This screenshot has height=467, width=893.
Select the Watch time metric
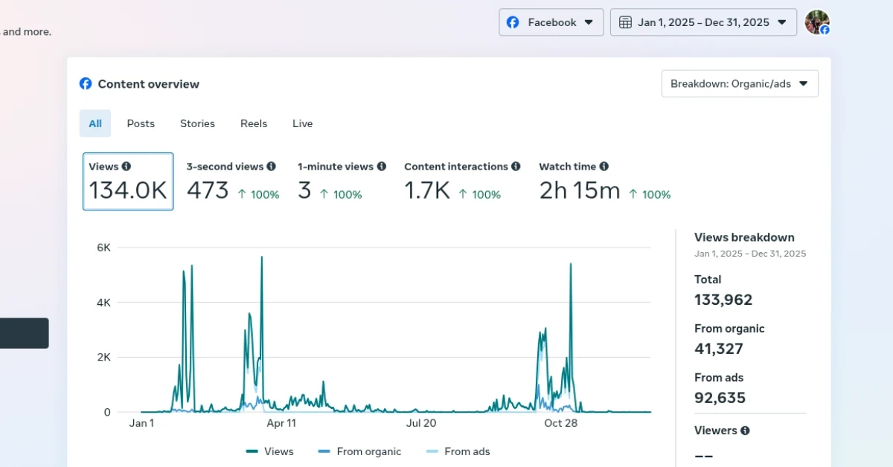pos(604,181)
